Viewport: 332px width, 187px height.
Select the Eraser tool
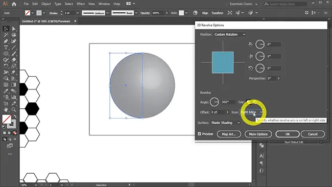[x=14, y=60]
